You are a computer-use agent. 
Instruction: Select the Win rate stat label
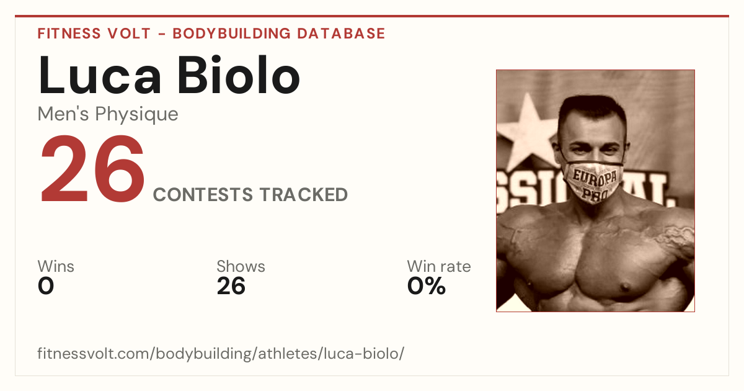439,267
